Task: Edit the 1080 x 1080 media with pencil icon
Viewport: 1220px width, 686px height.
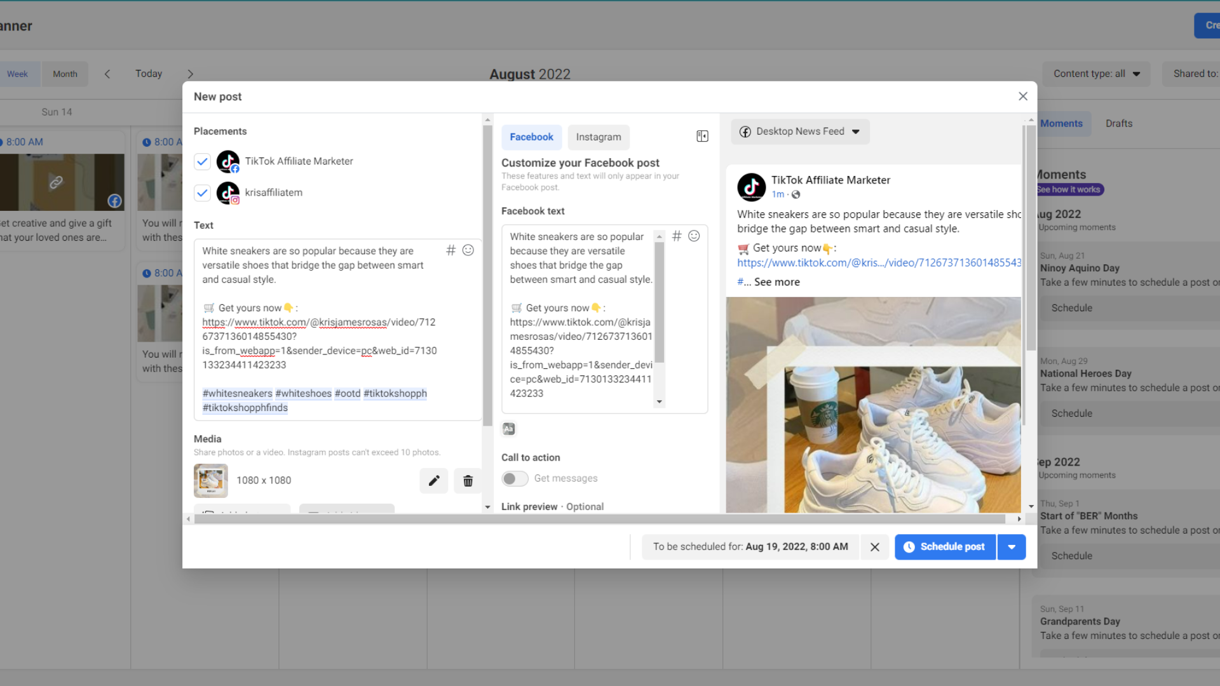Action: [x=434, y=481]
